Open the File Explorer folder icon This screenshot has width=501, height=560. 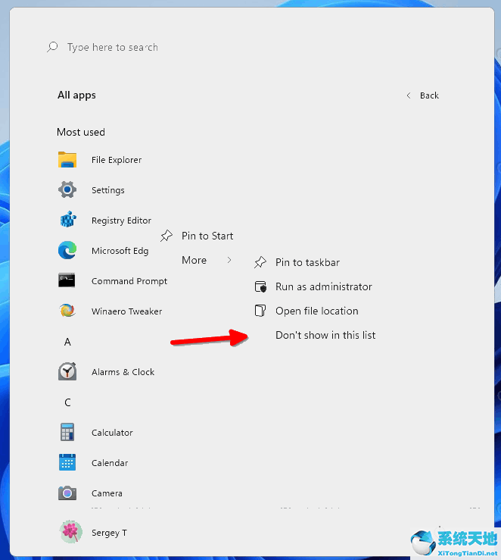67,160
